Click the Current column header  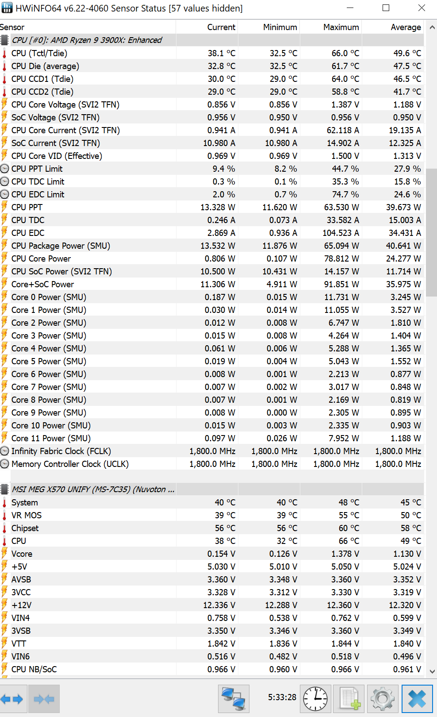tap(207, 27)
